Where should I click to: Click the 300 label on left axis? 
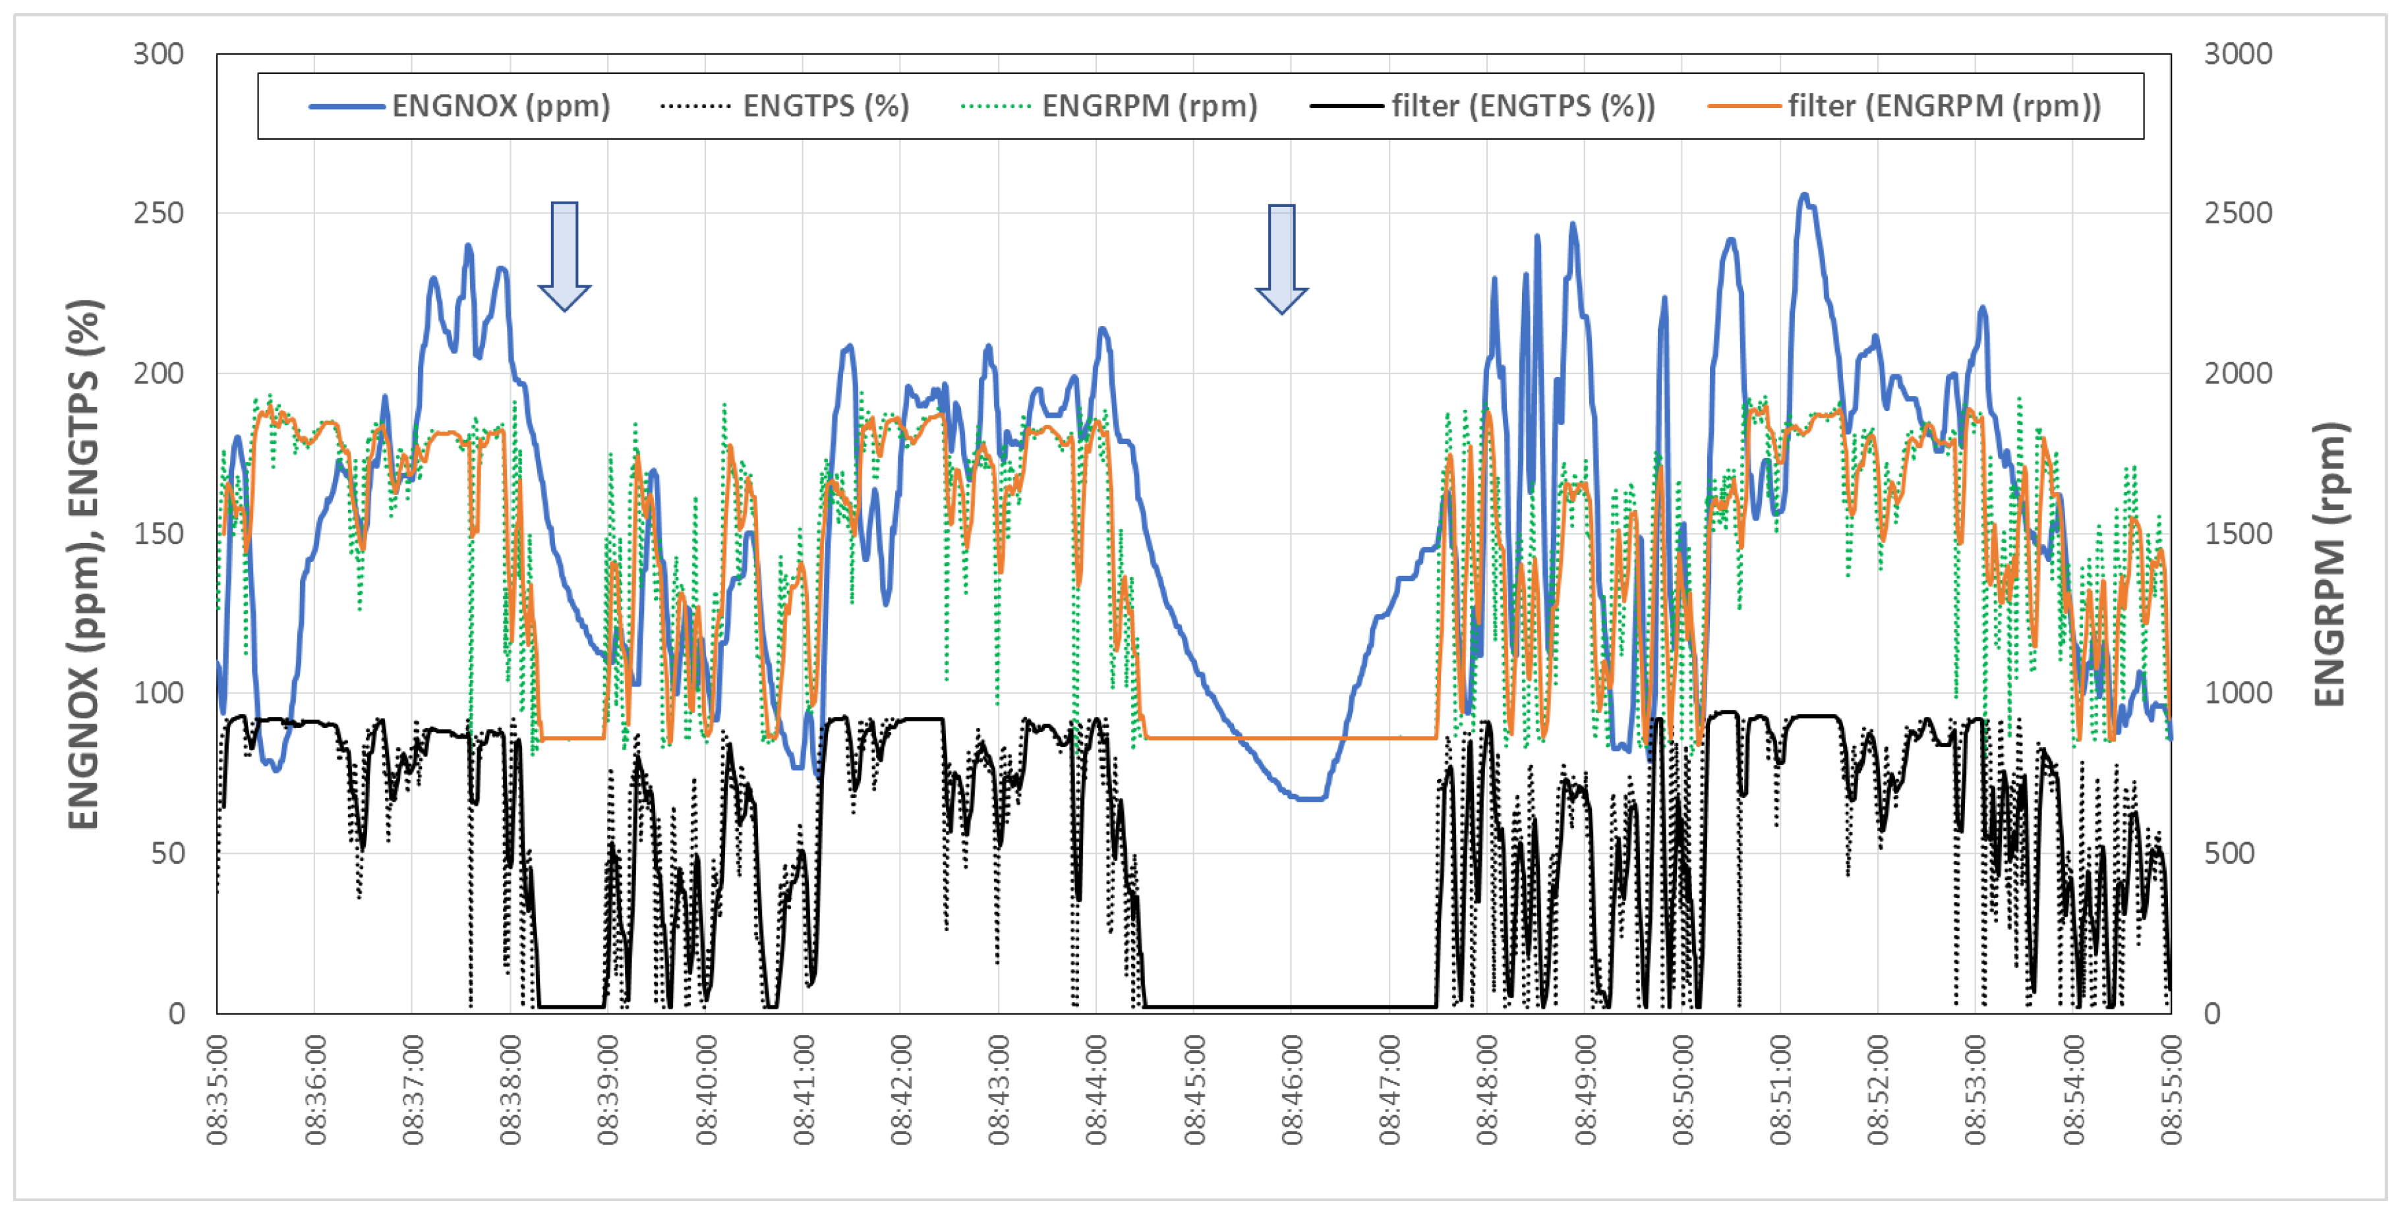point(158,54)
